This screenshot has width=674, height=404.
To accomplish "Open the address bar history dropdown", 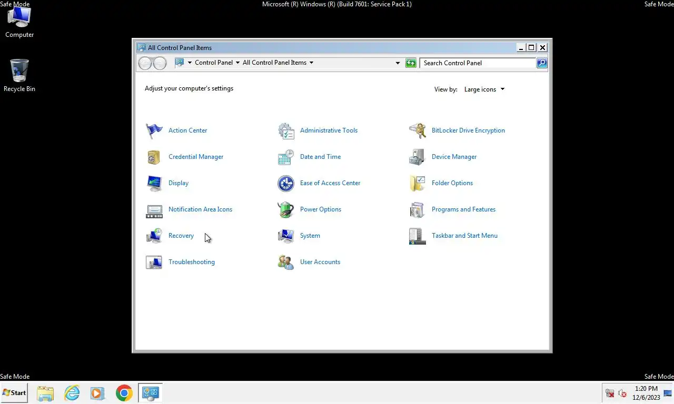I will pos(398,63).
